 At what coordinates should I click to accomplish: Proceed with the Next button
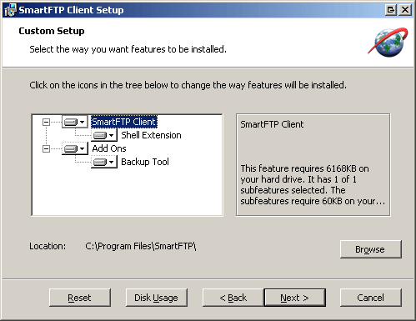294,298
